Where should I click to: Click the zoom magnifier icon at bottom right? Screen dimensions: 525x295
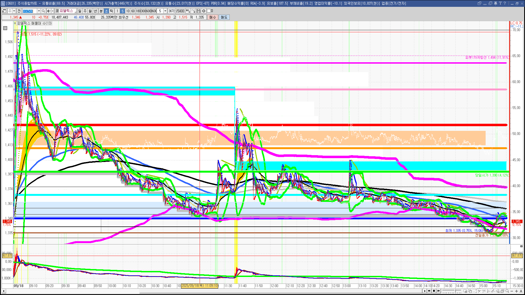(507, 291)
